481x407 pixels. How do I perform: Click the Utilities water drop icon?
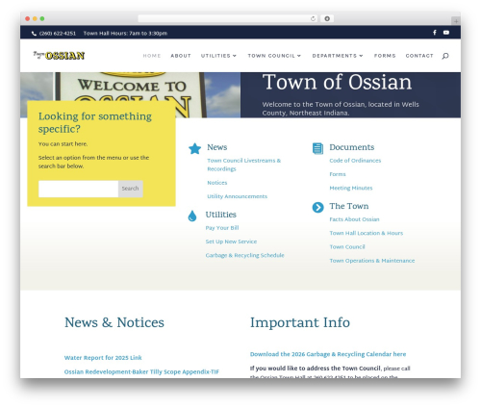point(192,216)
